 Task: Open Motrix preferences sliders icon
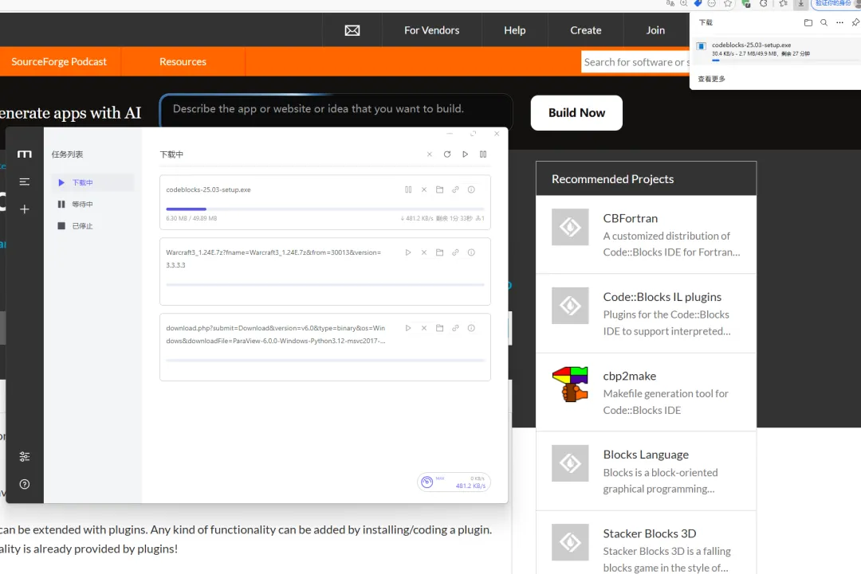24,456
